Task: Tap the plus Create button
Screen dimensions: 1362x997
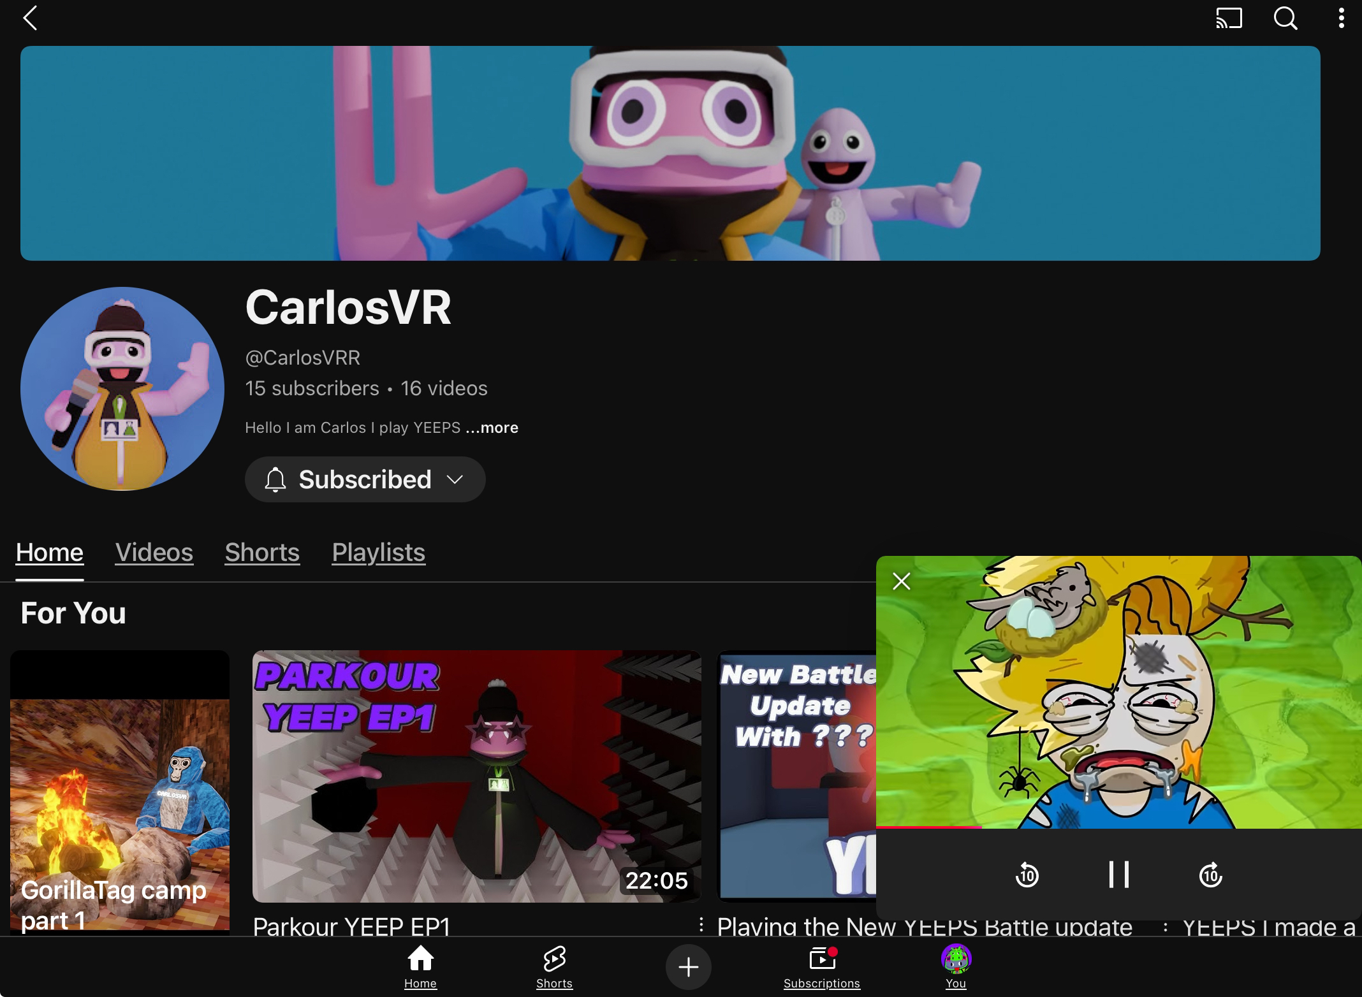Action: 689,967
